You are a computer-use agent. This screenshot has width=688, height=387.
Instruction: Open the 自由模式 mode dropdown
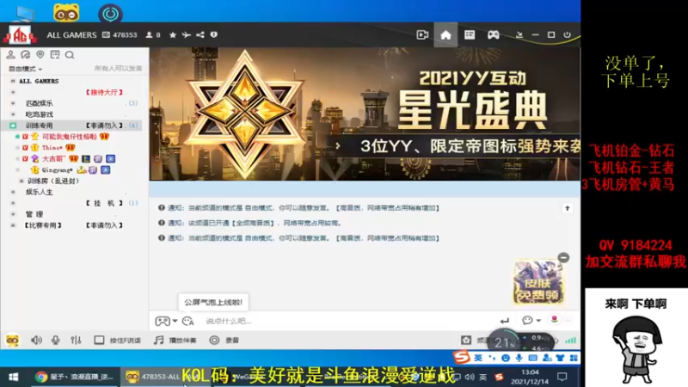click(x=26, y=69)
